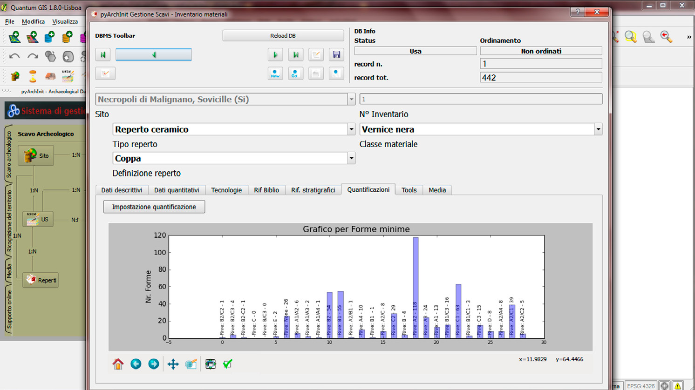The width and height of the screenshot is (695, 390).
Task: Switch to Dati descrittivi tab
Action: 122,190
